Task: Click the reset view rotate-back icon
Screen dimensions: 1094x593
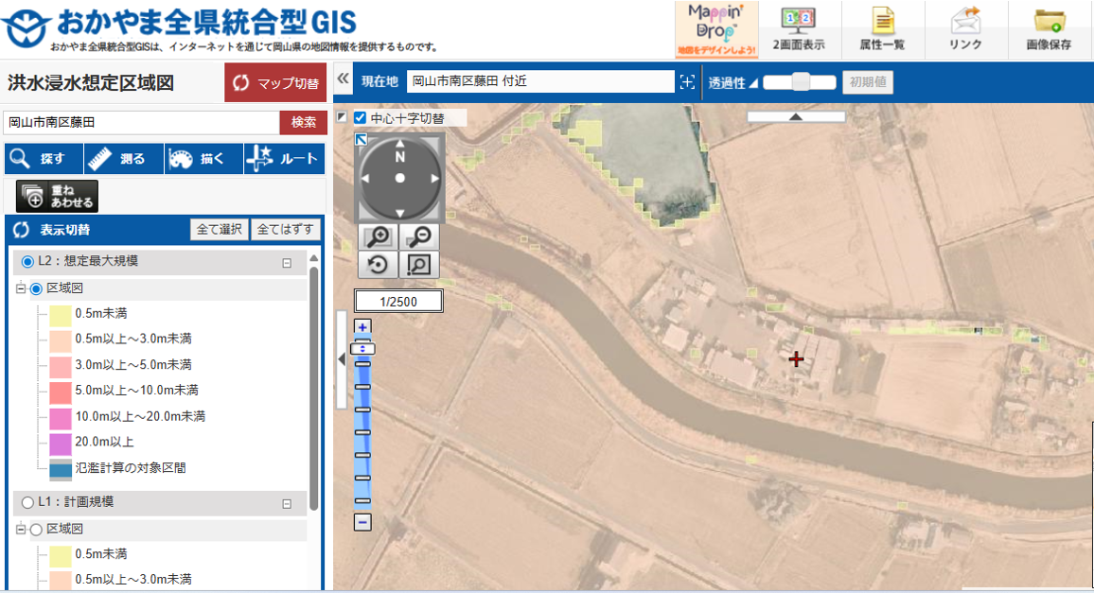Action: (x=378, y=265)
